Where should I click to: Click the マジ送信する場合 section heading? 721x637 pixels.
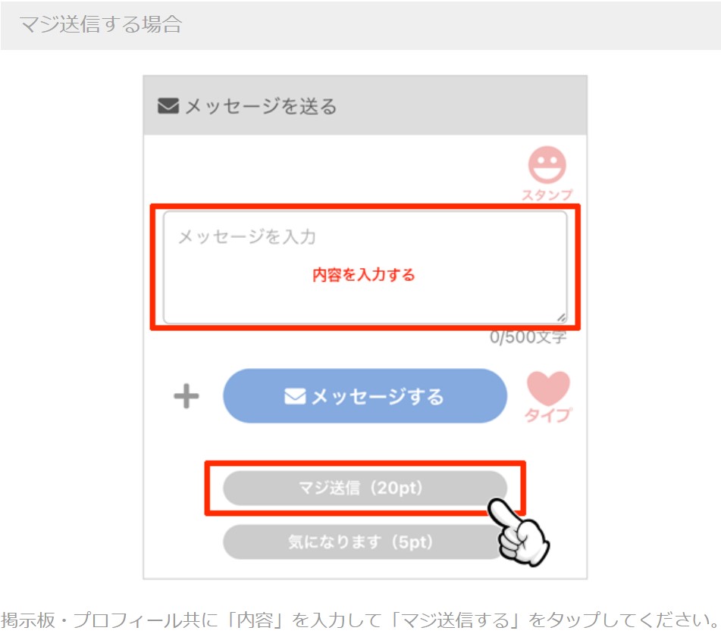tap(101, 24)
